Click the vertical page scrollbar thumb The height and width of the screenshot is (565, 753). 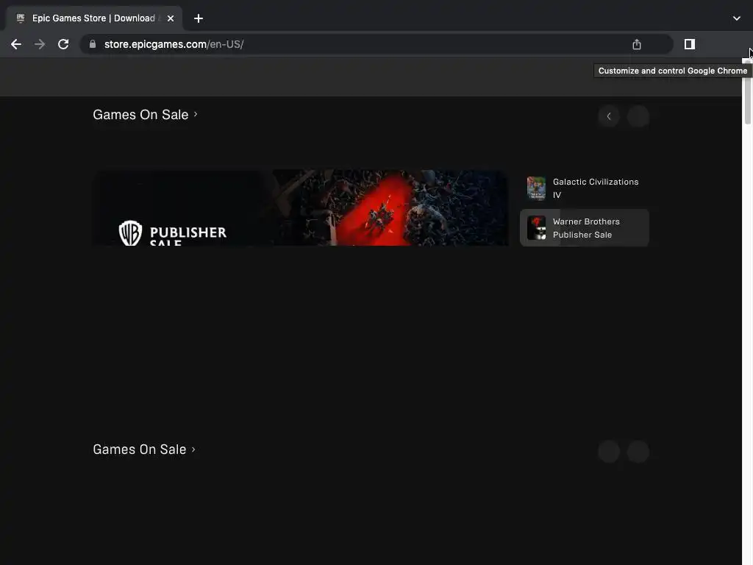click(747, 92)
